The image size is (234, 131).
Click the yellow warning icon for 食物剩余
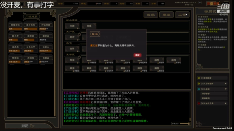[x=199, y=78]
